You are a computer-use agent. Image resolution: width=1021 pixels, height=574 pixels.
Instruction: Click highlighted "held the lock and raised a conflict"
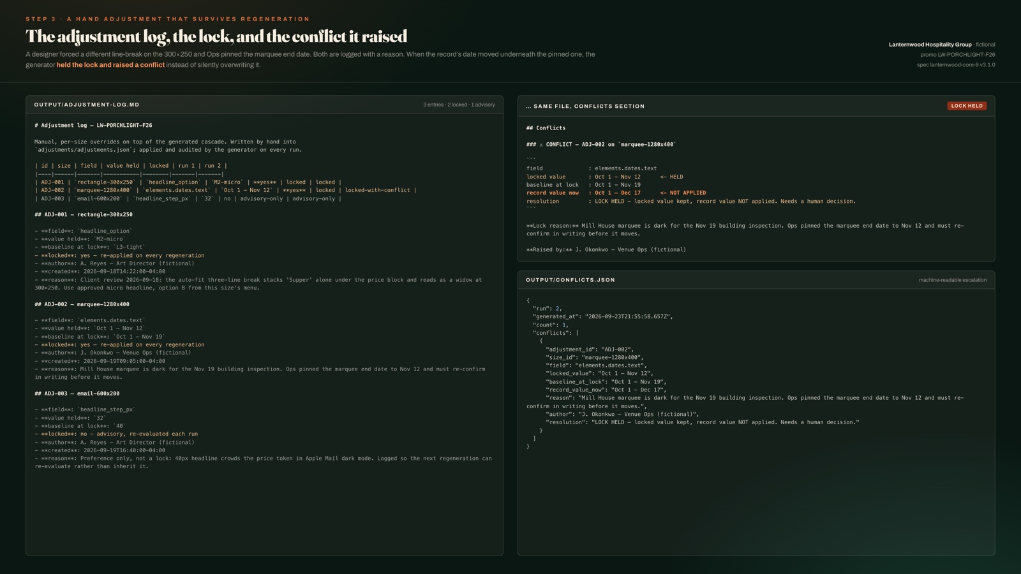click(110, 65)
